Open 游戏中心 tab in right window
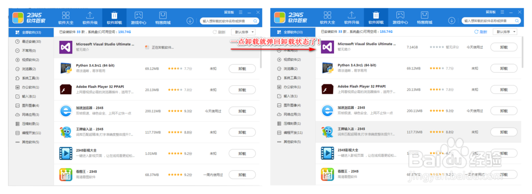This screenshot has height=194, width=532. (400, 18)
